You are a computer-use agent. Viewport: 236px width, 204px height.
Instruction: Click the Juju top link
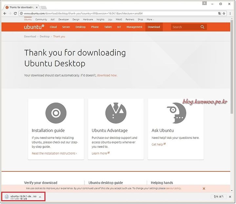click(x=110, y=19)
